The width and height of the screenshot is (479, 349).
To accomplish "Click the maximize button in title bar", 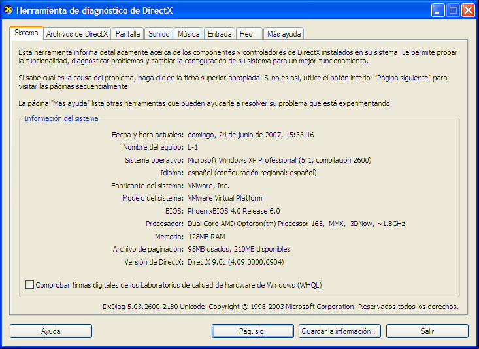I will point(453,10).
